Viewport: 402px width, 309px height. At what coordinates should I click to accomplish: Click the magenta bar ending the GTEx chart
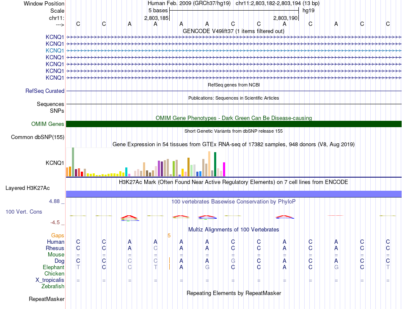coord(224,169)
